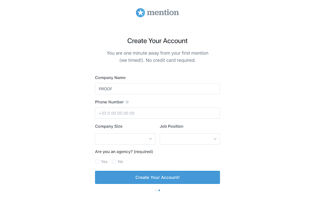Go to first step via the gray pagination dot
Screen dimensions: 315x199
pyautogui.click(x=156, y=190)
